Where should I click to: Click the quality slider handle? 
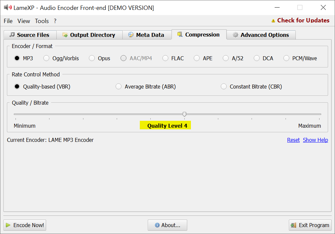pyautogui.click(x=184, y=114)
